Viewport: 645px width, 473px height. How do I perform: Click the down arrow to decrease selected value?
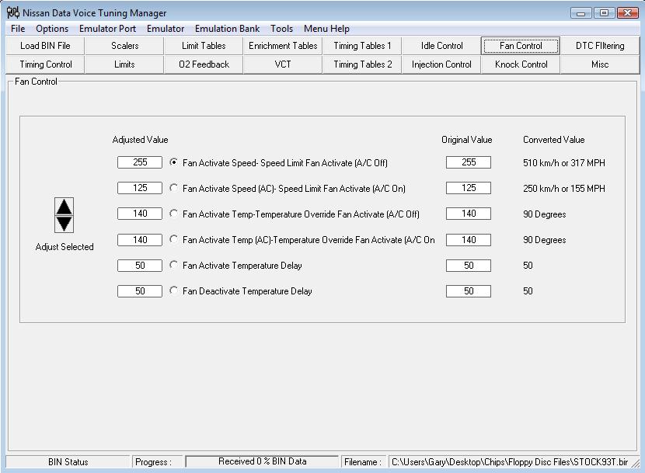pos(64,224)
